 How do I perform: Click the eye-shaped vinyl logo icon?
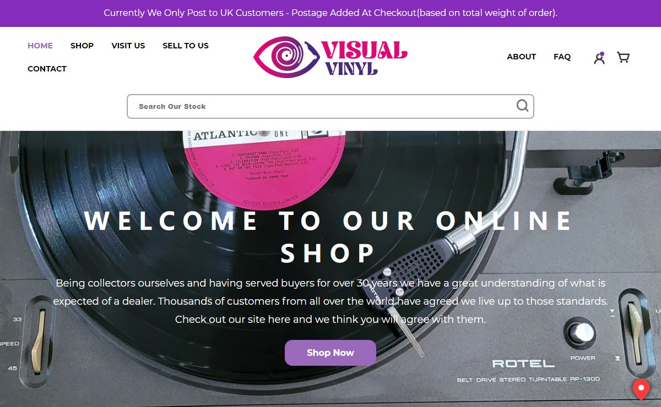coord(286,57)
